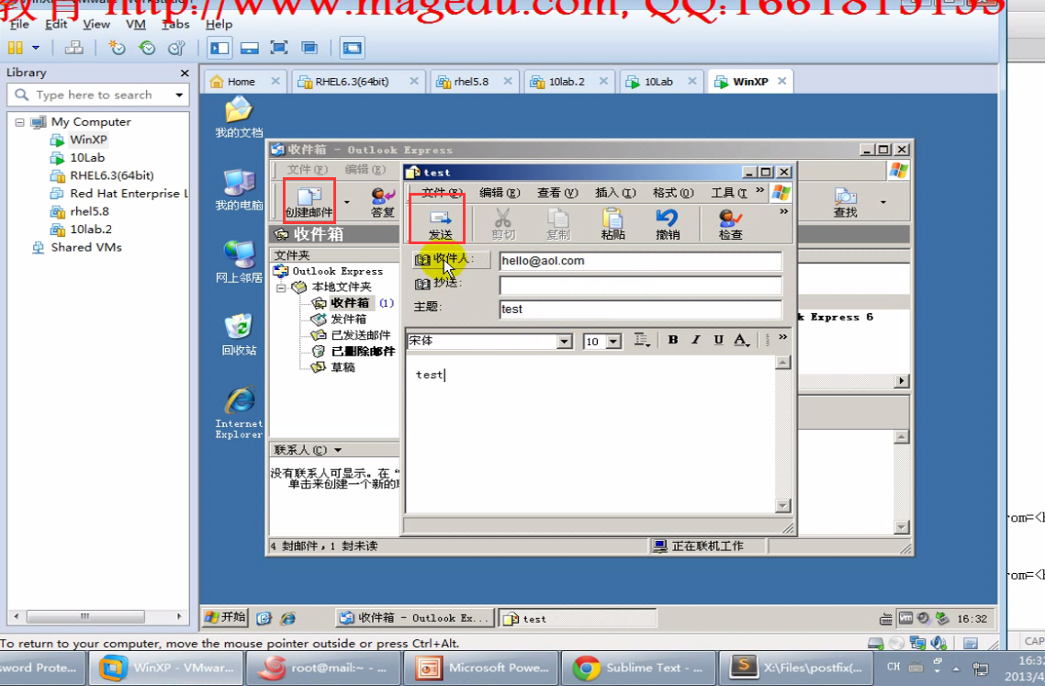Select the Drafts (草稿) folder
The height and width of the screenshot is (686, 1045).
click(x=343, y=366)
